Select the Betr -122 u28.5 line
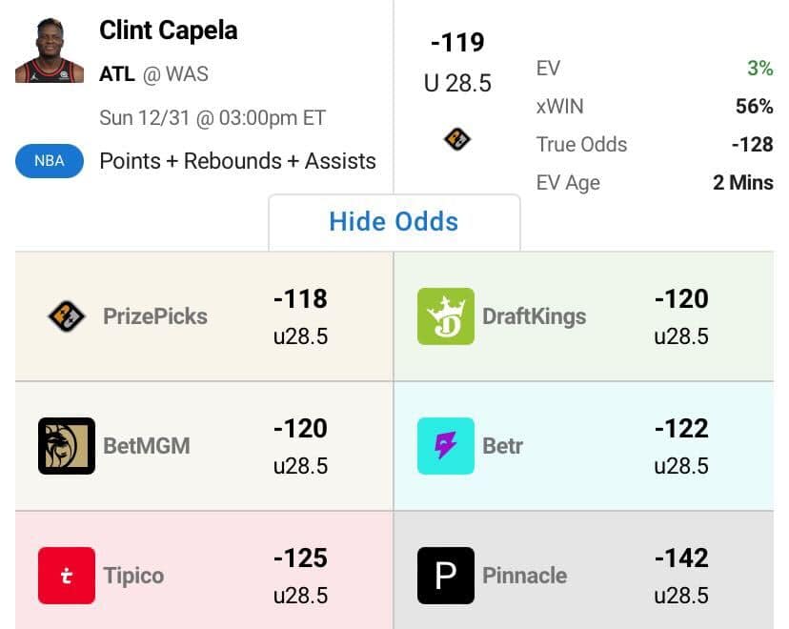789x629 pixels. pyautogui.click(x=680, y=446)
